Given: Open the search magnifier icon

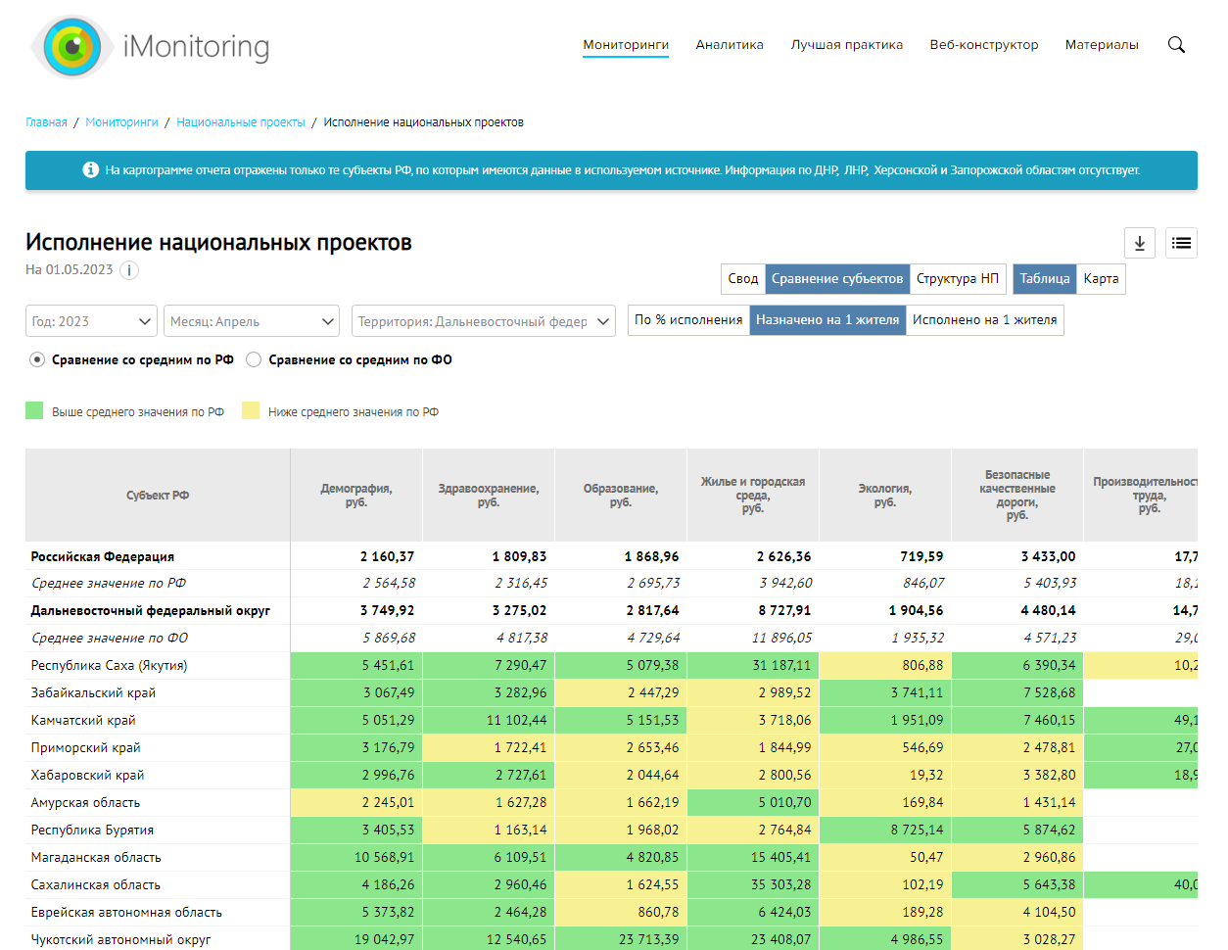Looking at the screenshot, I should click(1176, 45).
